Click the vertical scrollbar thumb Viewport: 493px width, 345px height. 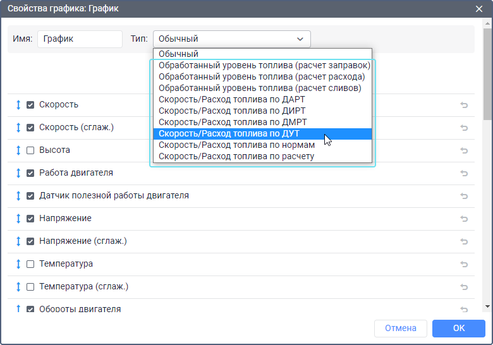coord(487,76)
